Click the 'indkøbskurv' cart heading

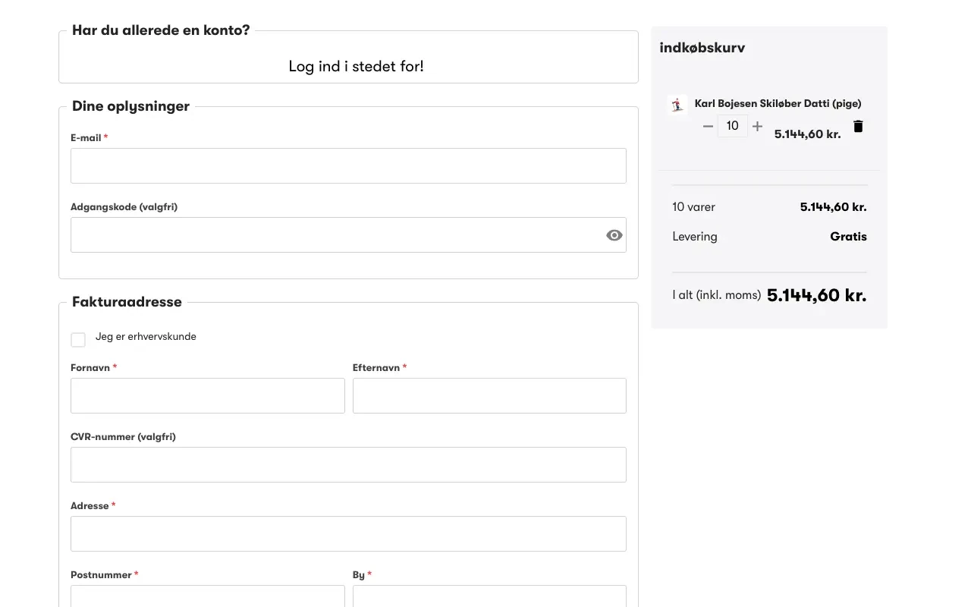pyautogui.click(x=702, y=48)
